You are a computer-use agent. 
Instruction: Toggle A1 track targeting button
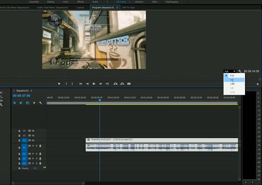pyautogui.click(x=25, y=147)
